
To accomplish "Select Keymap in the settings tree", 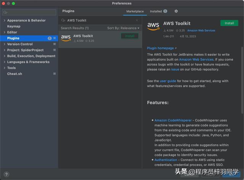I will pyautogui.click(x=14, y=27).
